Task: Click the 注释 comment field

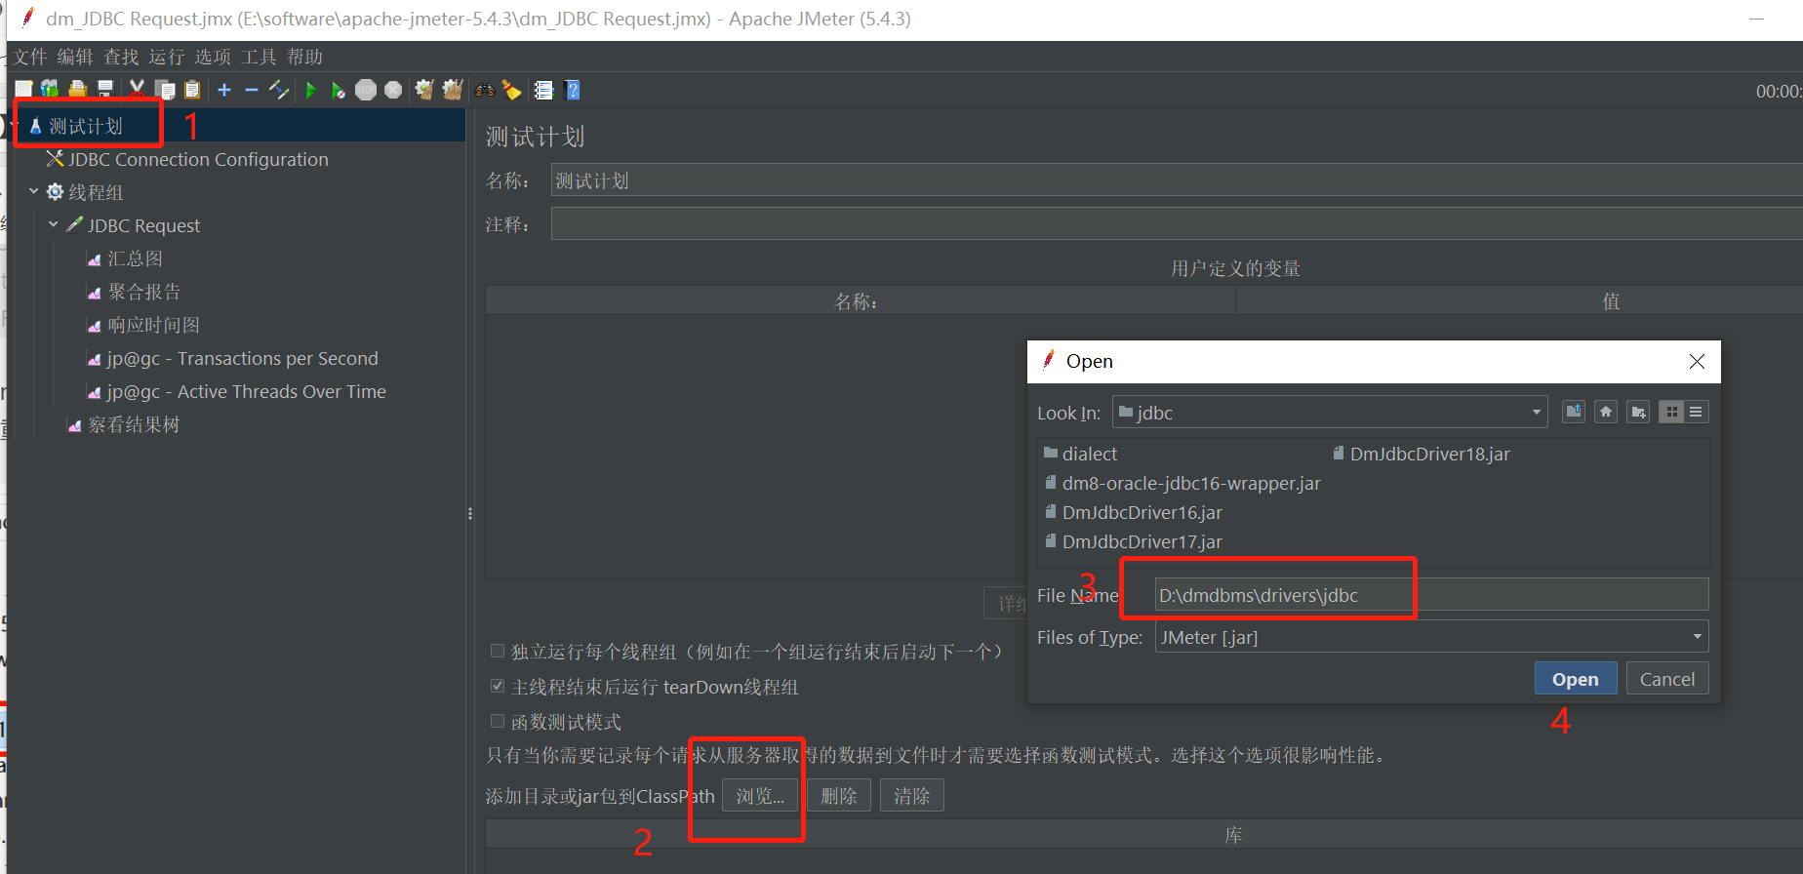Action: 1177,223
